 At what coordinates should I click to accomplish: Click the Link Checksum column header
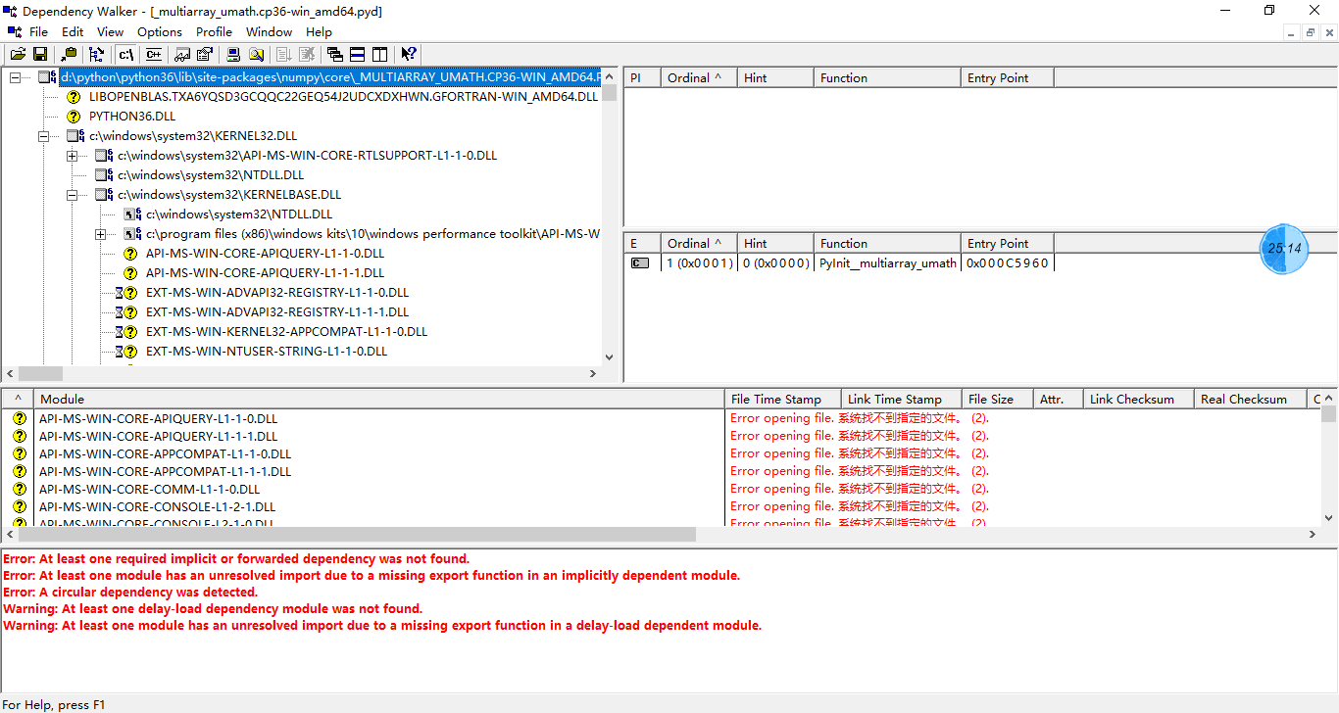pos(1138,400)
